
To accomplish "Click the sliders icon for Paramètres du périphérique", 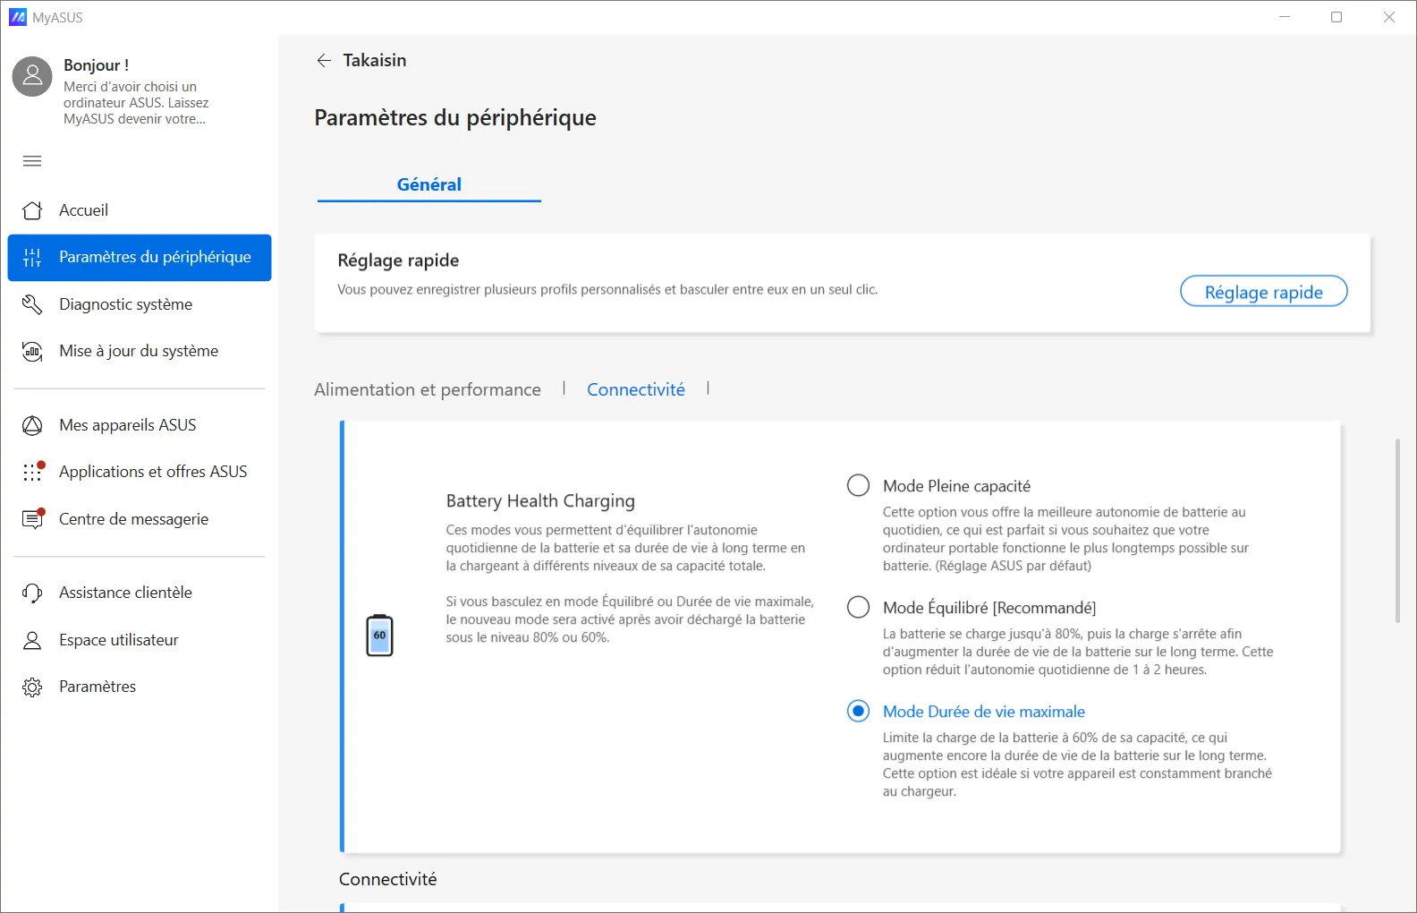I will [32, 258].
